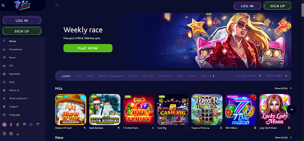Open the Providers dropdown
The image size is (304, 141).
click(277, 76)
